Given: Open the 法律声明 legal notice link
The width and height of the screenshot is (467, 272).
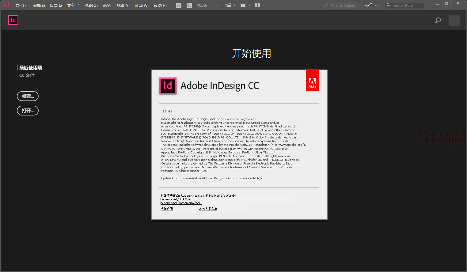Looking at the screenshot, I should 167,209.
